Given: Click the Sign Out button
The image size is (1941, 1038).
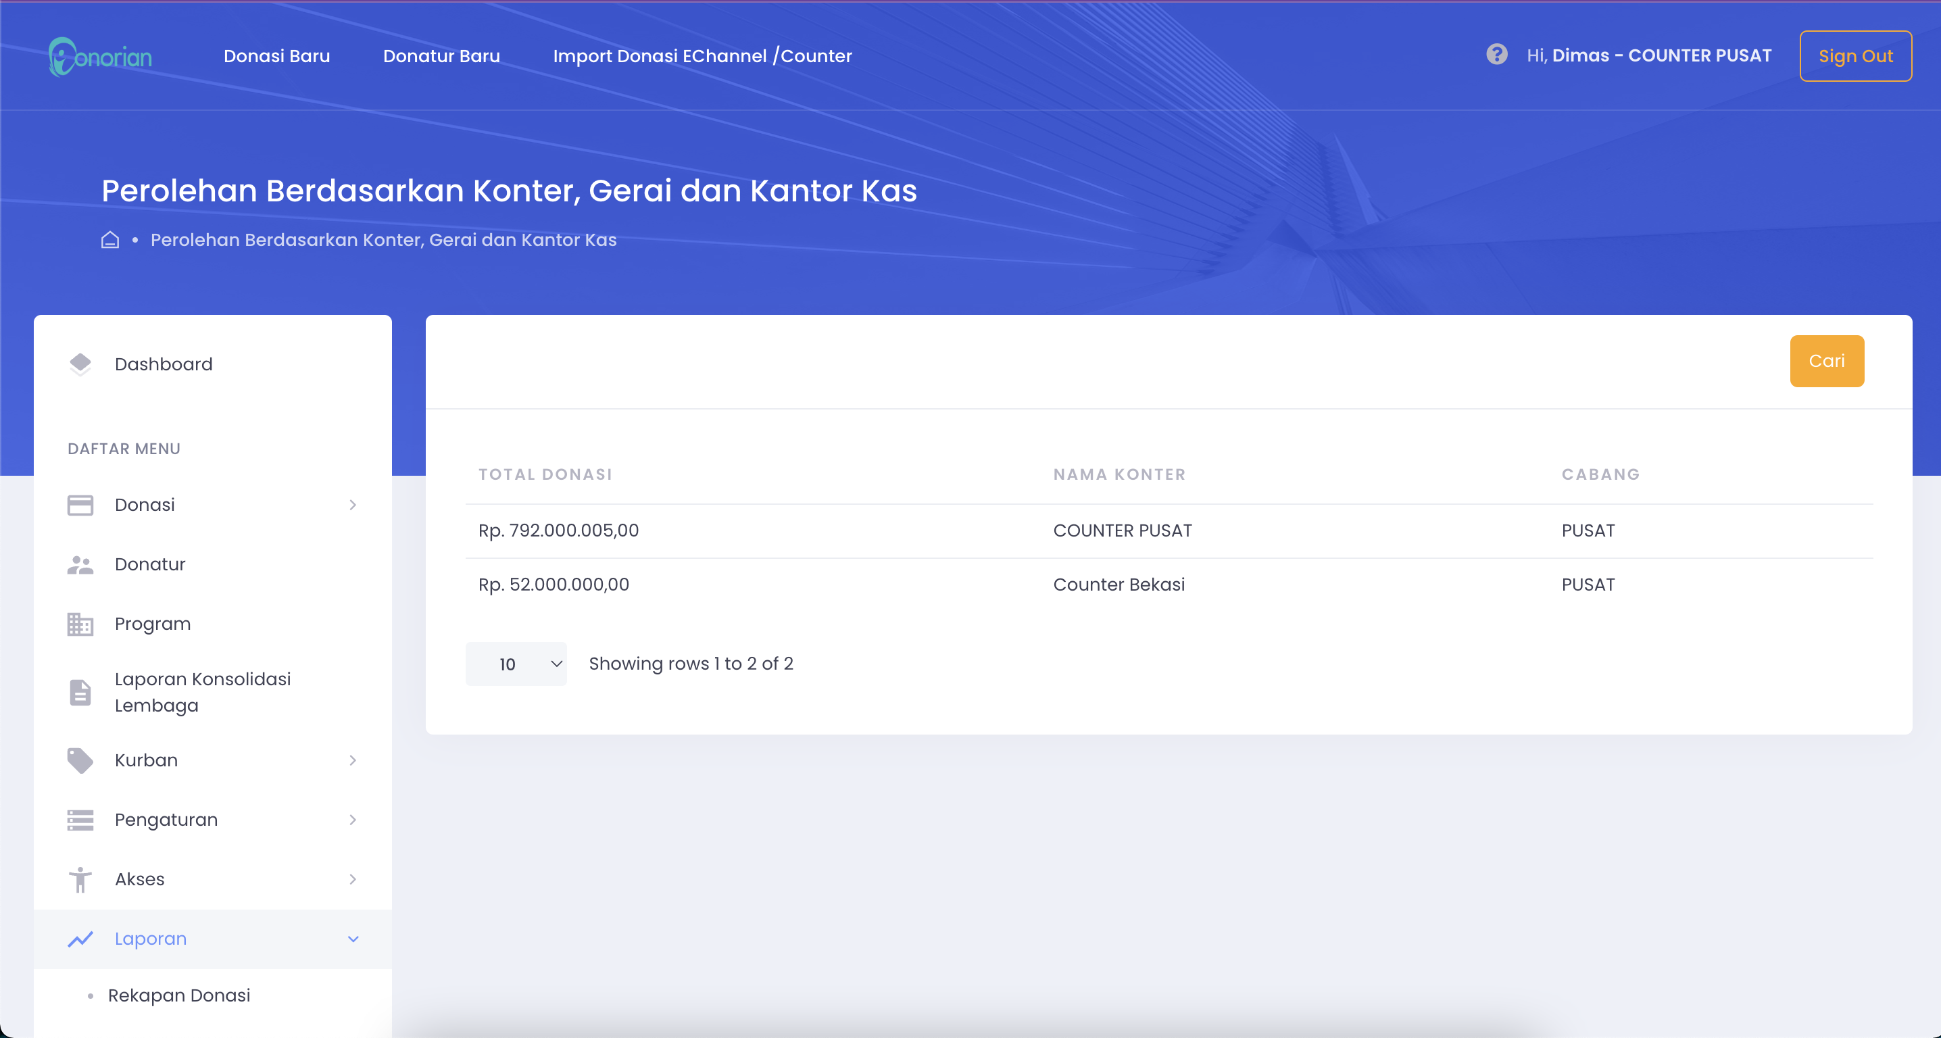Looking at the screenshot, I should [x=1854, y=55].
